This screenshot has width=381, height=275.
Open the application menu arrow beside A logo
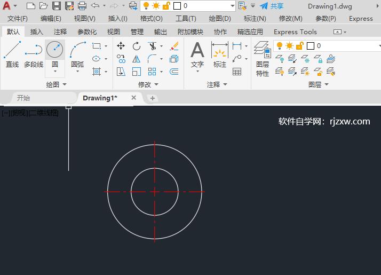pyautogui.click(x=15, y=6)
